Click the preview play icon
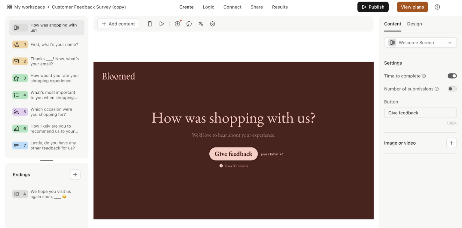 point(162,24)
